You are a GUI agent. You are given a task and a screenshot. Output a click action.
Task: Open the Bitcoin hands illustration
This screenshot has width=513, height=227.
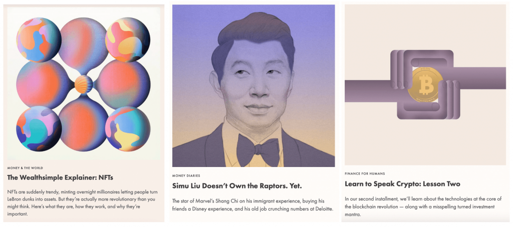pos(425,84)
